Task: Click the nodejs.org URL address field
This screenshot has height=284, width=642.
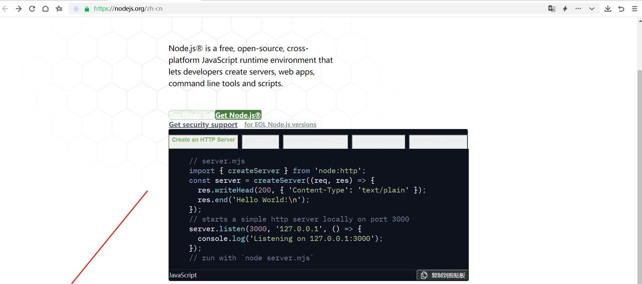Action: [x=301, y=9]
